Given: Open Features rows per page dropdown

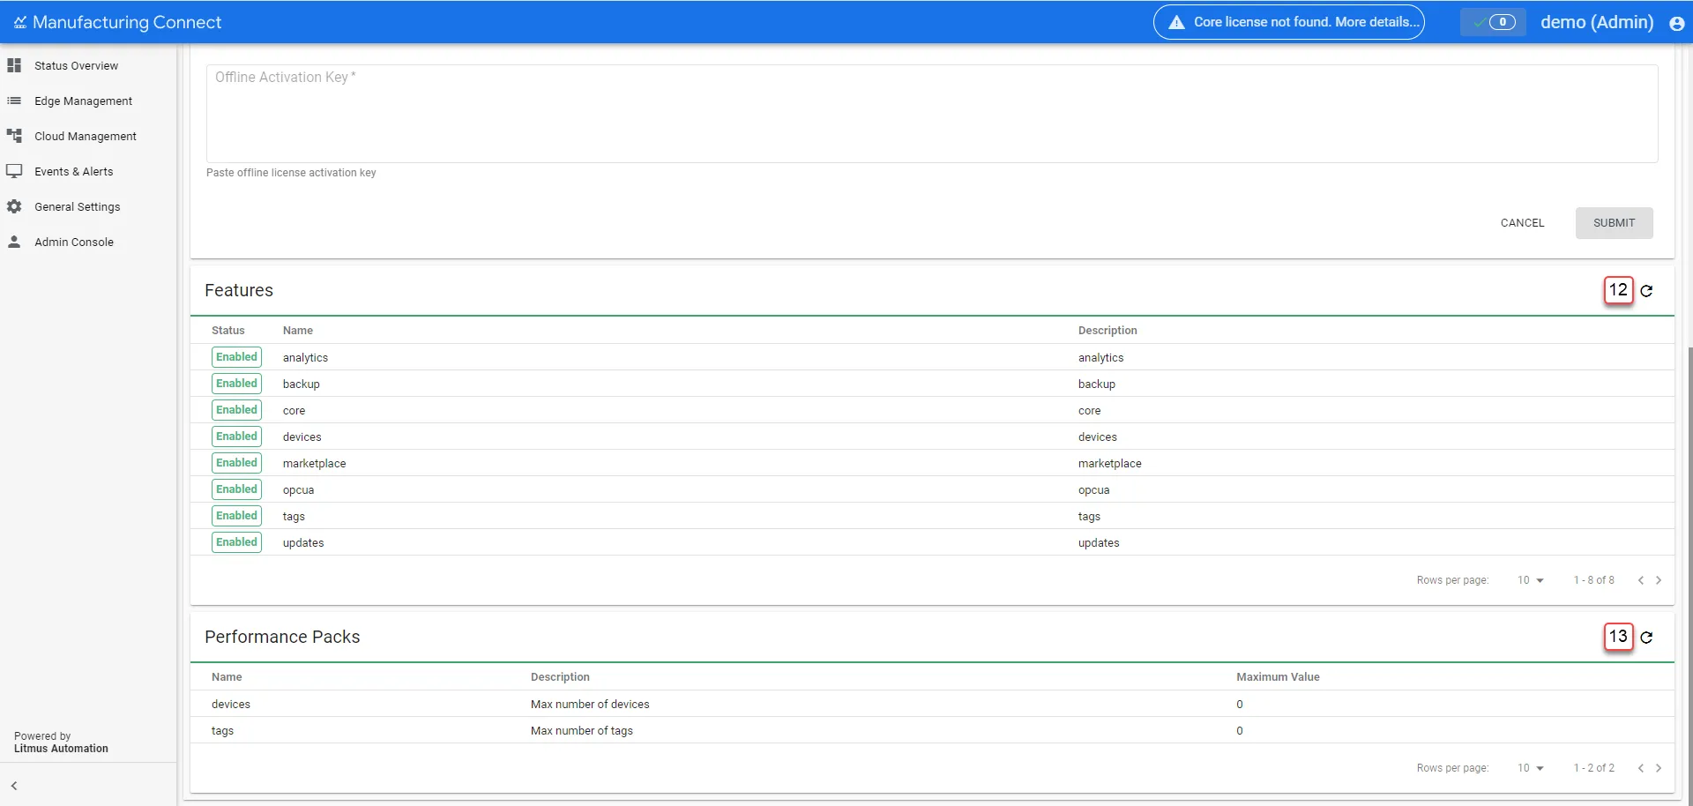Looking at the screenshot, I should [x=1531, y=580].
